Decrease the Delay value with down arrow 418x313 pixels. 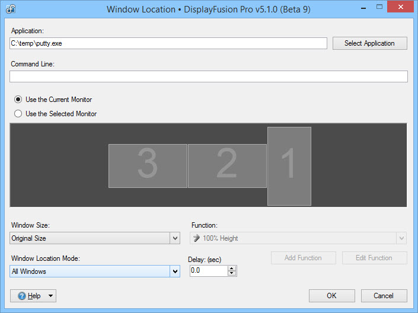tap(232, 273)
